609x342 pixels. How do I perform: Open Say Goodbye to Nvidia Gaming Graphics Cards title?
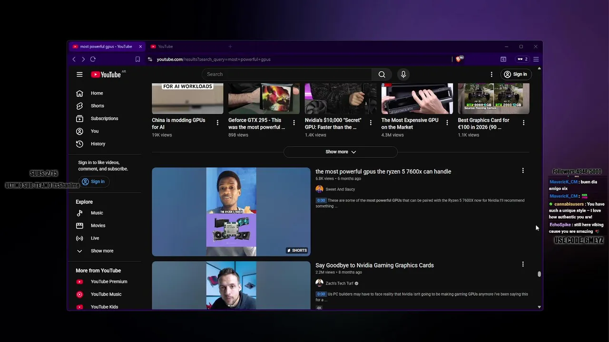tap(374, 266)
